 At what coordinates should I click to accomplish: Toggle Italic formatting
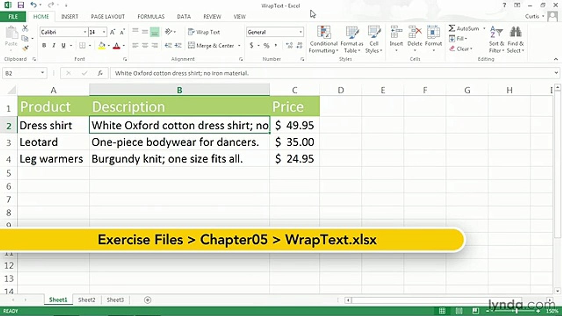pos(54,46)
